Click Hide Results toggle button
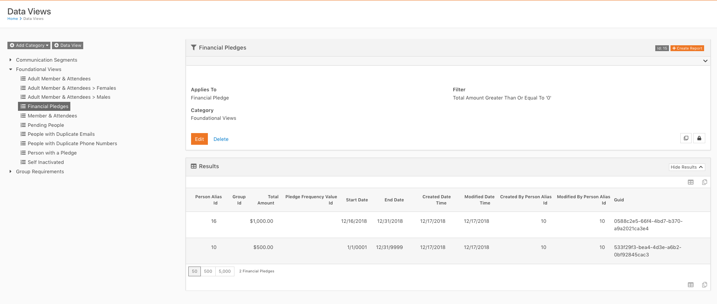 [x=687, y=167]
